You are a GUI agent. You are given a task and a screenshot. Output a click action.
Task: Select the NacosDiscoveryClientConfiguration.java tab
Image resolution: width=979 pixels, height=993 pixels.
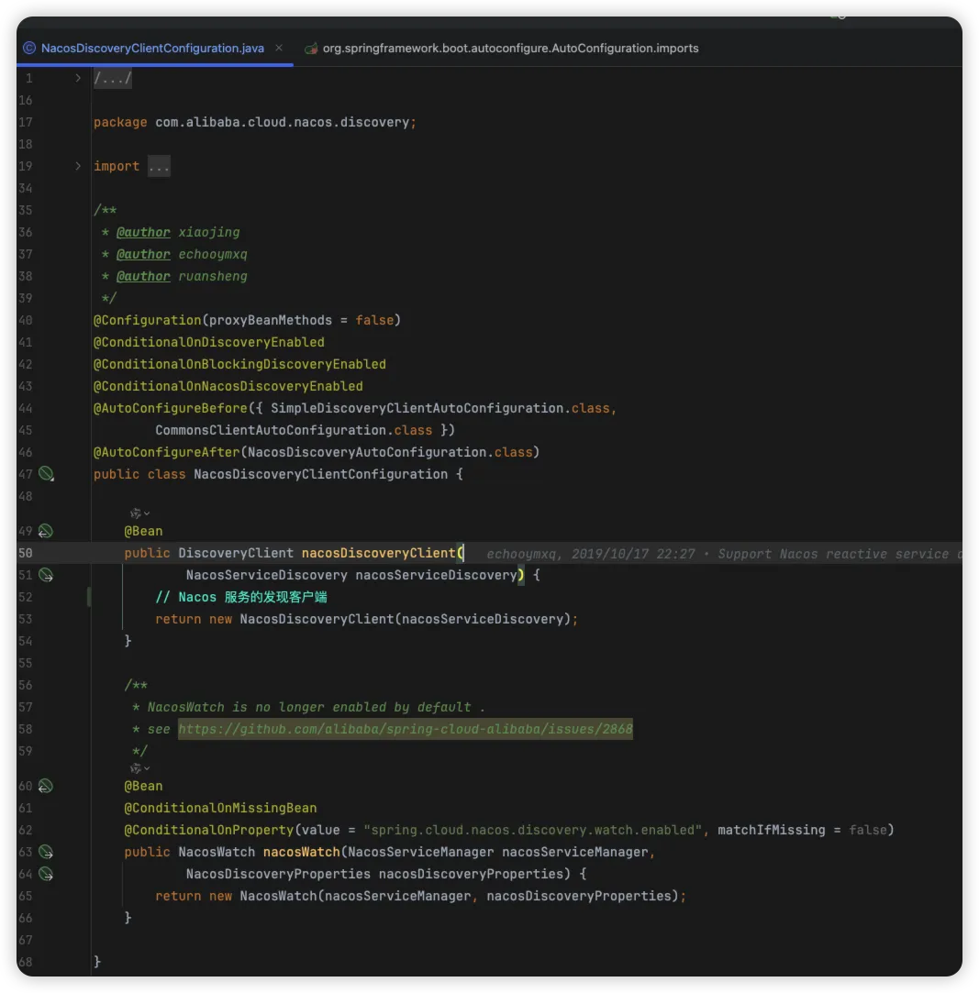(152, 48)
